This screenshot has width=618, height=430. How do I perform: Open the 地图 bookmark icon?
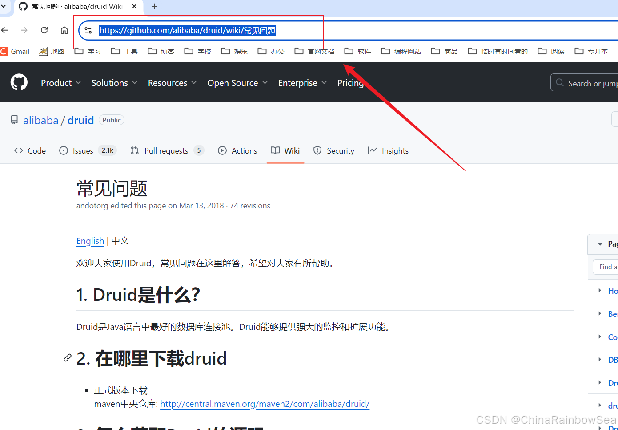(x=43, y=51)
